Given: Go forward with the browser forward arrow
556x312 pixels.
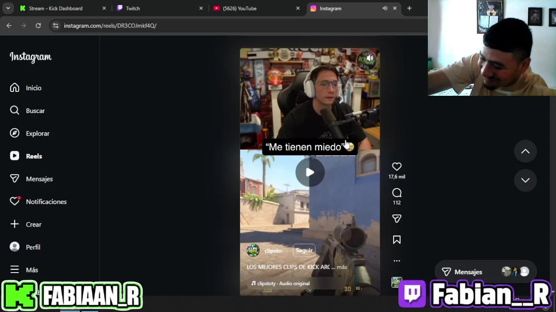Looking at the screenshot, I should pyautogui.click(x=23, y=26).
